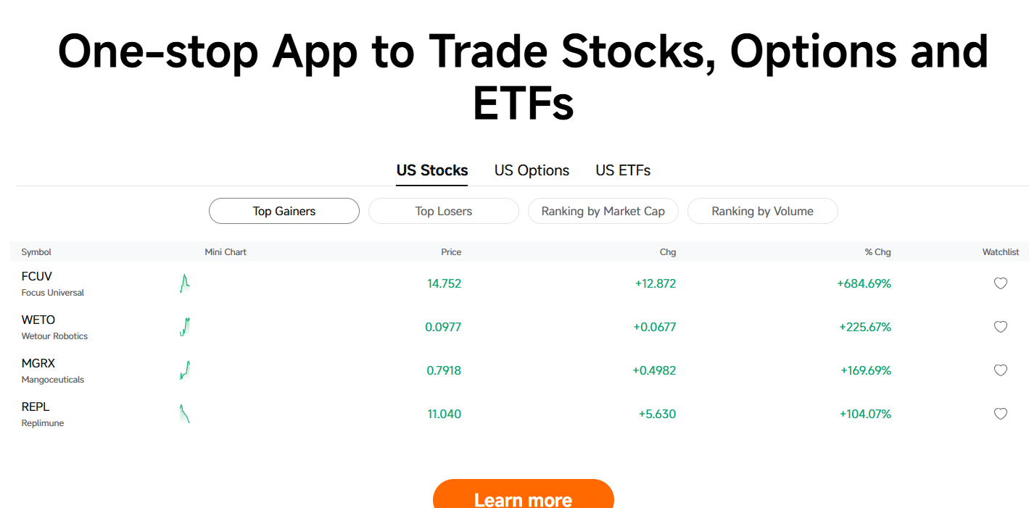Choose the Top Gainers filter

coord(284,211)
